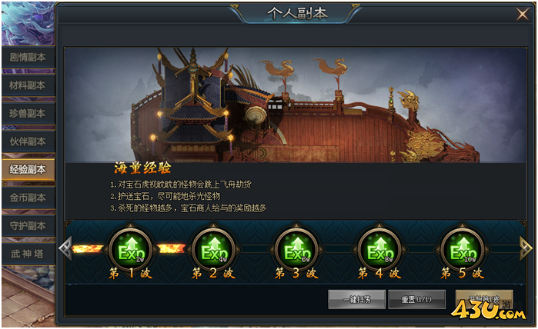538x329 pixels.
Task: Click the active 经验副本 tab
Action: 28,170
